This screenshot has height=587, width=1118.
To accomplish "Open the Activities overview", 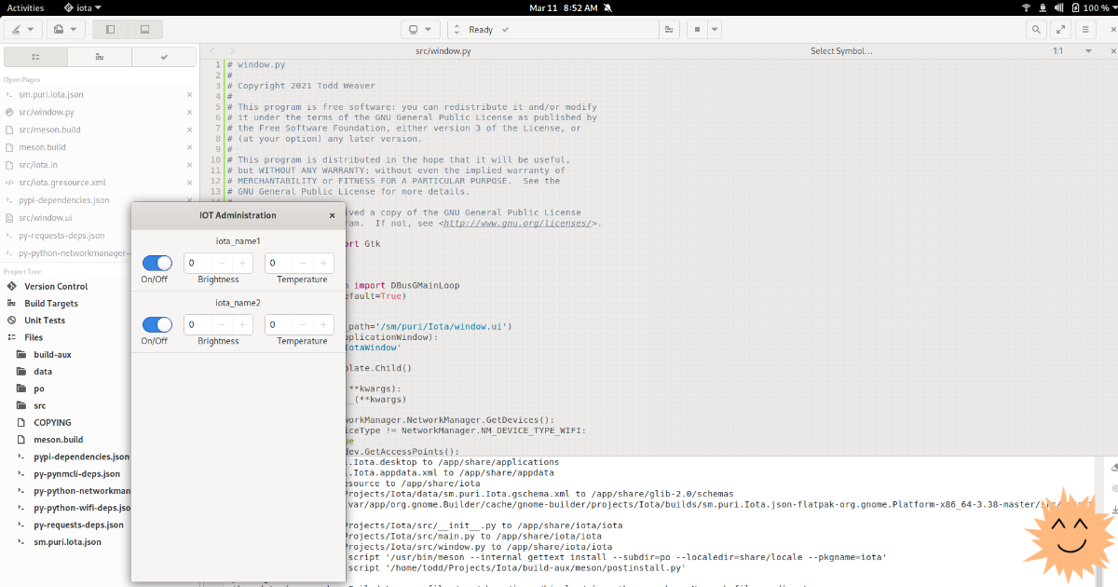I will pos(26,7).
